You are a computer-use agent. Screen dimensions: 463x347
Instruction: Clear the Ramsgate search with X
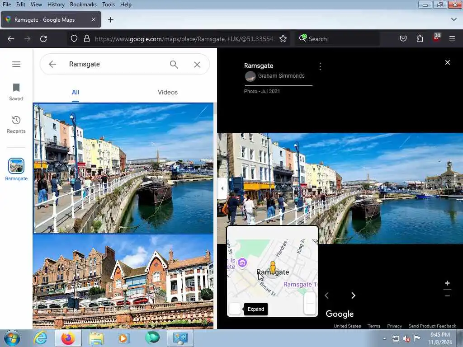pos(197,64)
